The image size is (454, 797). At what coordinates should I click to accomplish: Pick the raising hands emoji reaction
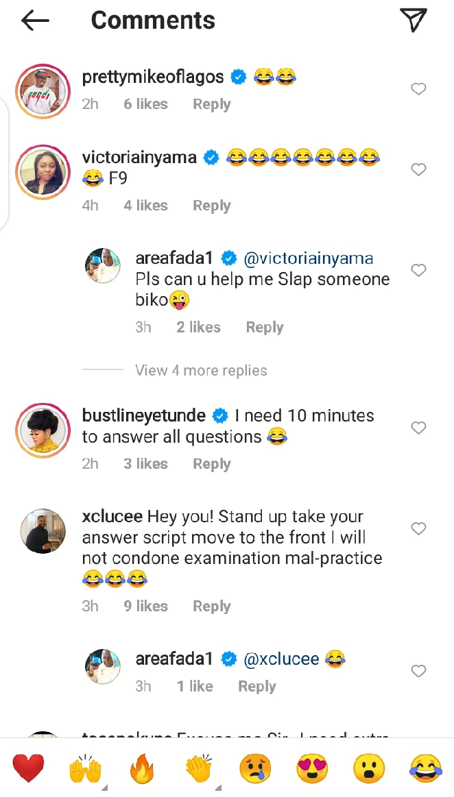[x=86, y=768]
